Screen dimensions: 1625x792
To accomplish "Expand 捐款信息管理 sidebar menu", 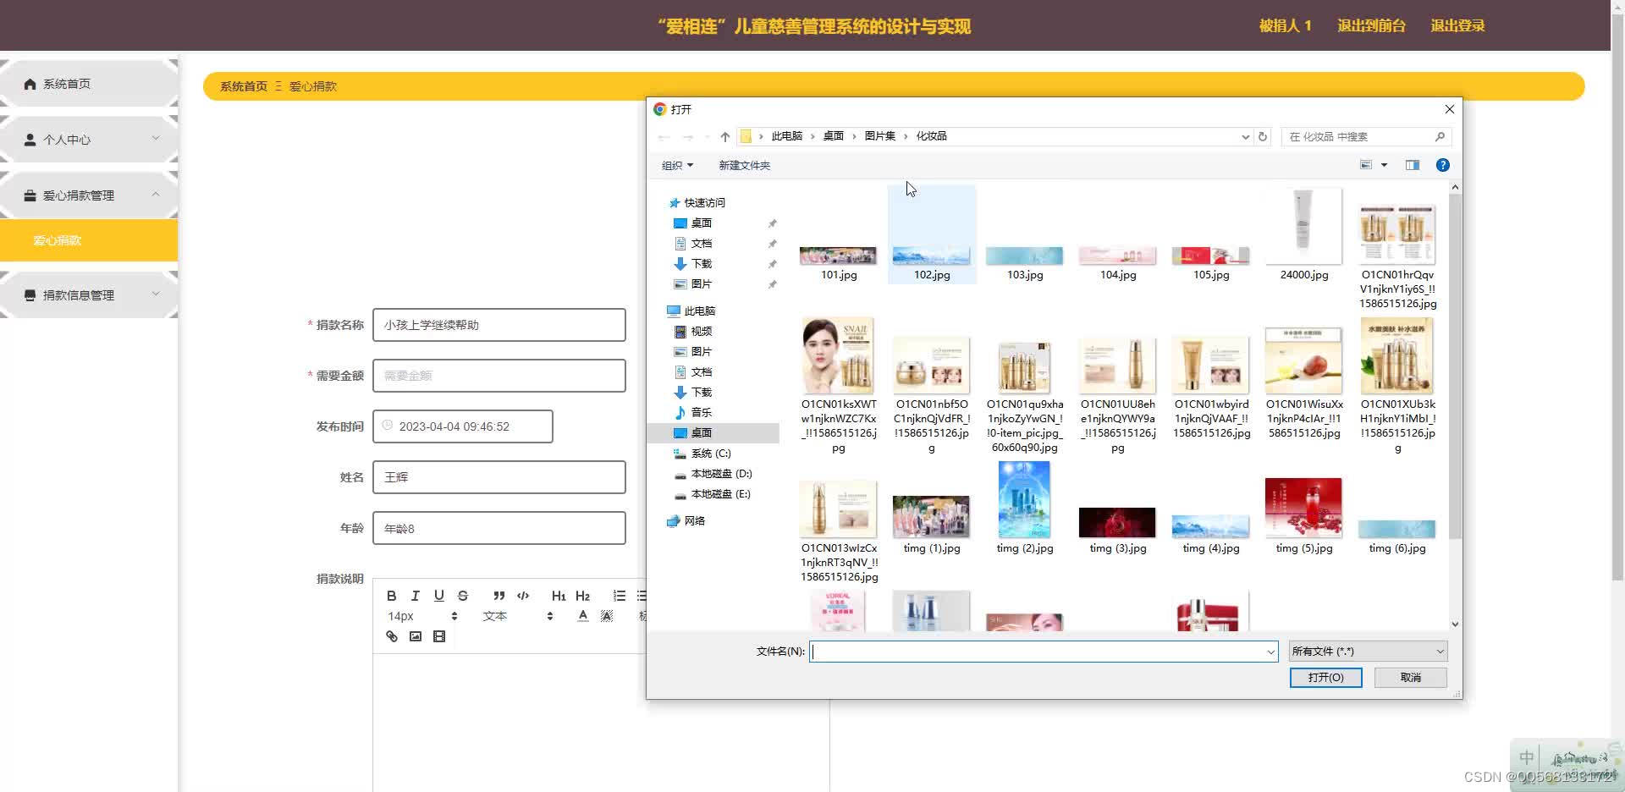I will [89, 295].
